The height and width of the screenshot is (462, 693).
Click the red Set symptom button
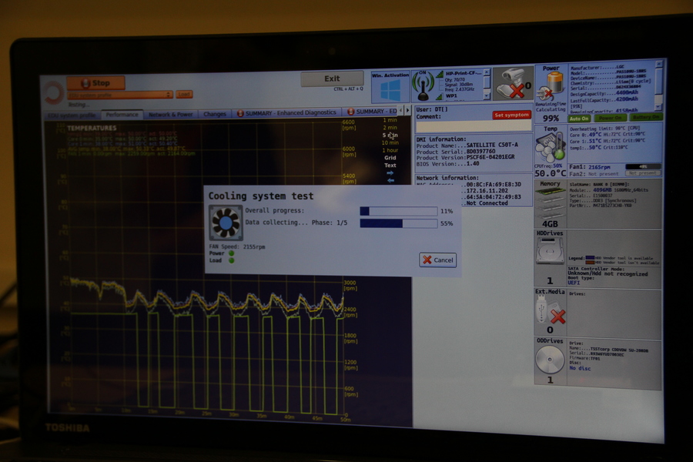click(511, 115)
